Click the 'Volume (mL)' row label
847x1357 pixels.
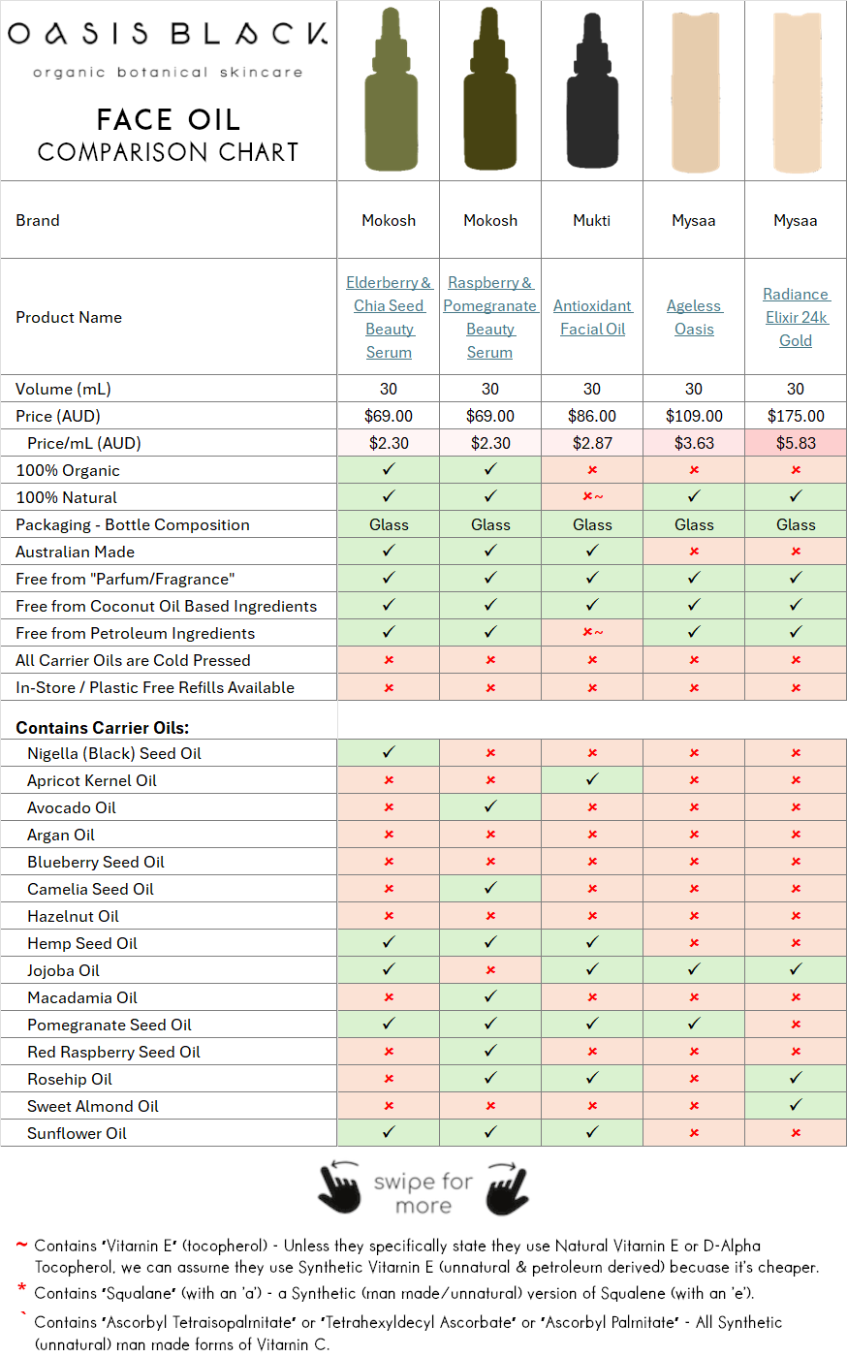[63, 389]
